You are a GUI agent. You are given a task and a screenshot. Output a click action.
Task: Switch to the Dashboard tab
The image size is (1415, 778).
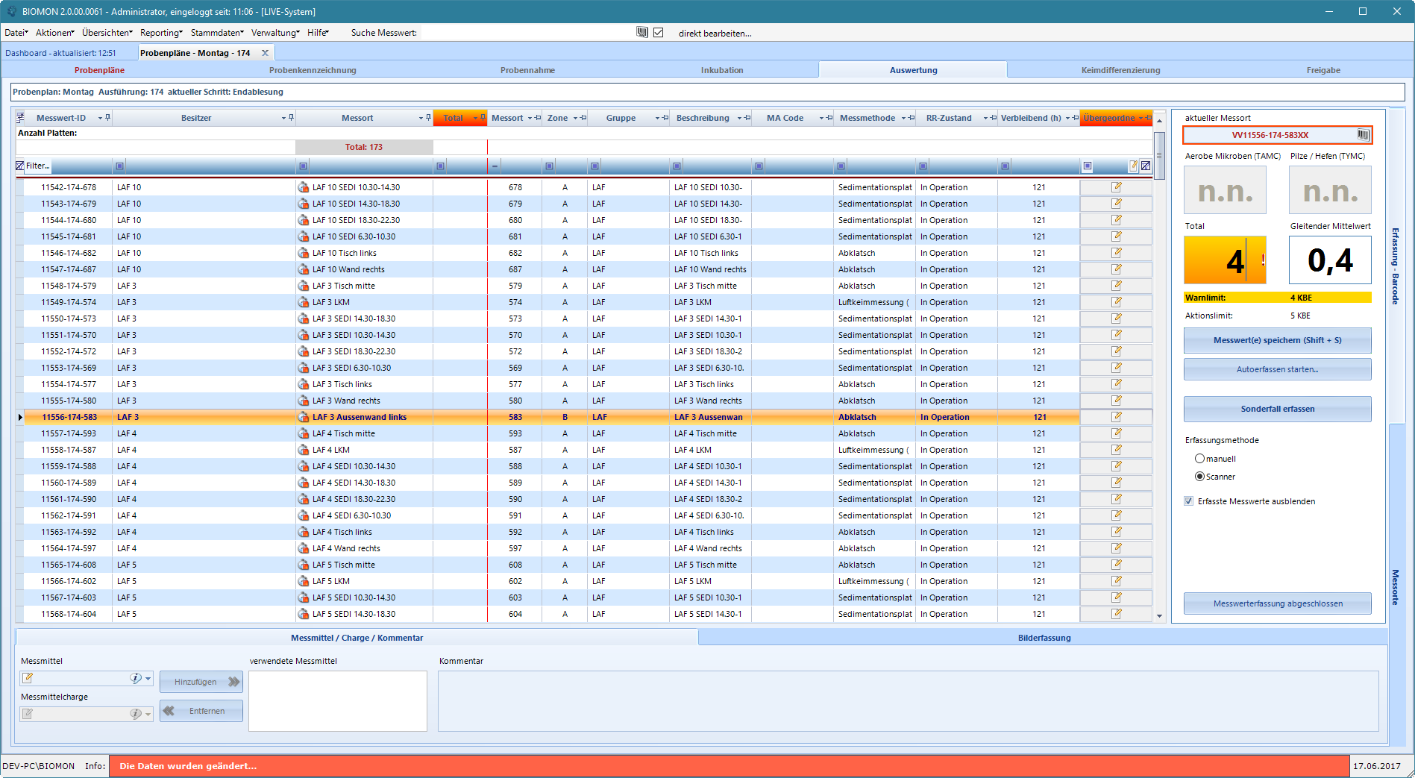(x=60, y=53)
